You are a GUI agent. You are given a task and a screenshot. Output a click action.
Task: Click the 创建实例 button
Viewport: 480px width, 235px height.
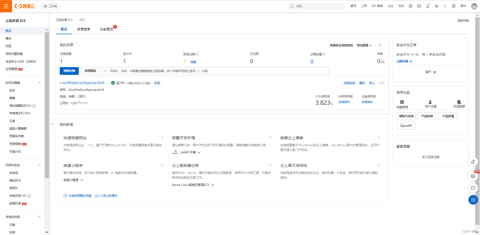69,71
